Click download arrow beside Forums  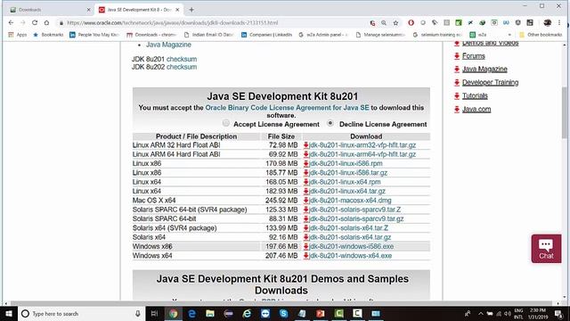coord(457,56)
